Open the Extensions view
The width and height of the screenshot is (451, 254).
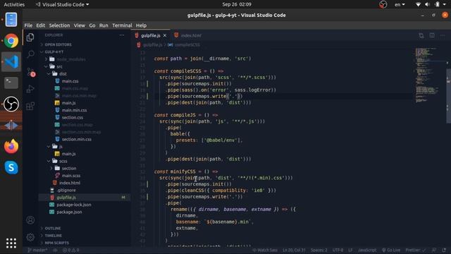click(x=30, y=107)
